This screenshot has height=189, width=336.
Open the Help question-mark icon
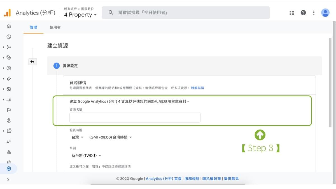(x=303, y=13)
